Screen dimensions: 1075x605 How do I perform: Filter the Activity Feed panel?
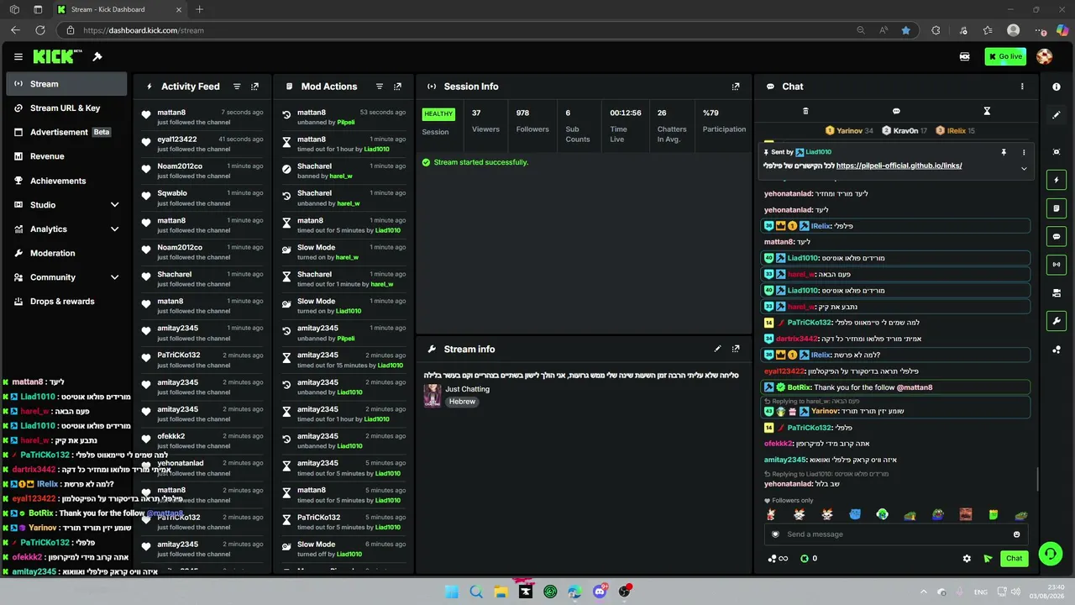pos(237,87)
